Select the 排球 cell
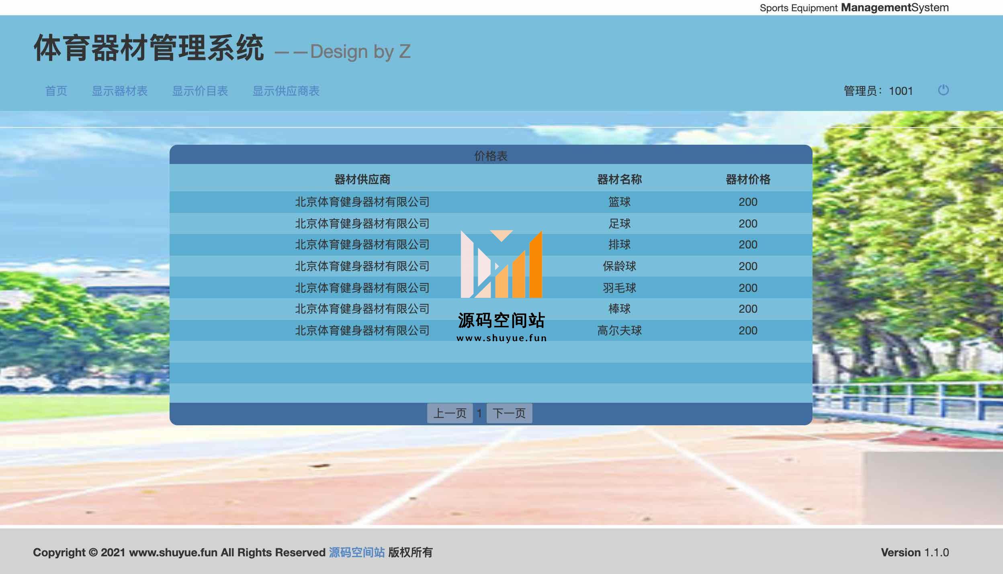The width and height of the screenshot is (1003, 574). point(619,244)
